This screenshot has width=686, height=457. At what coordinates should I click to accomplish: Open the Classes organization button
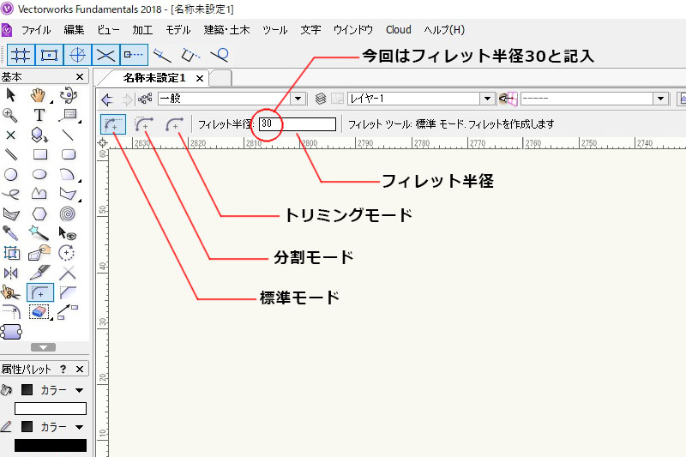click(145, 99)
